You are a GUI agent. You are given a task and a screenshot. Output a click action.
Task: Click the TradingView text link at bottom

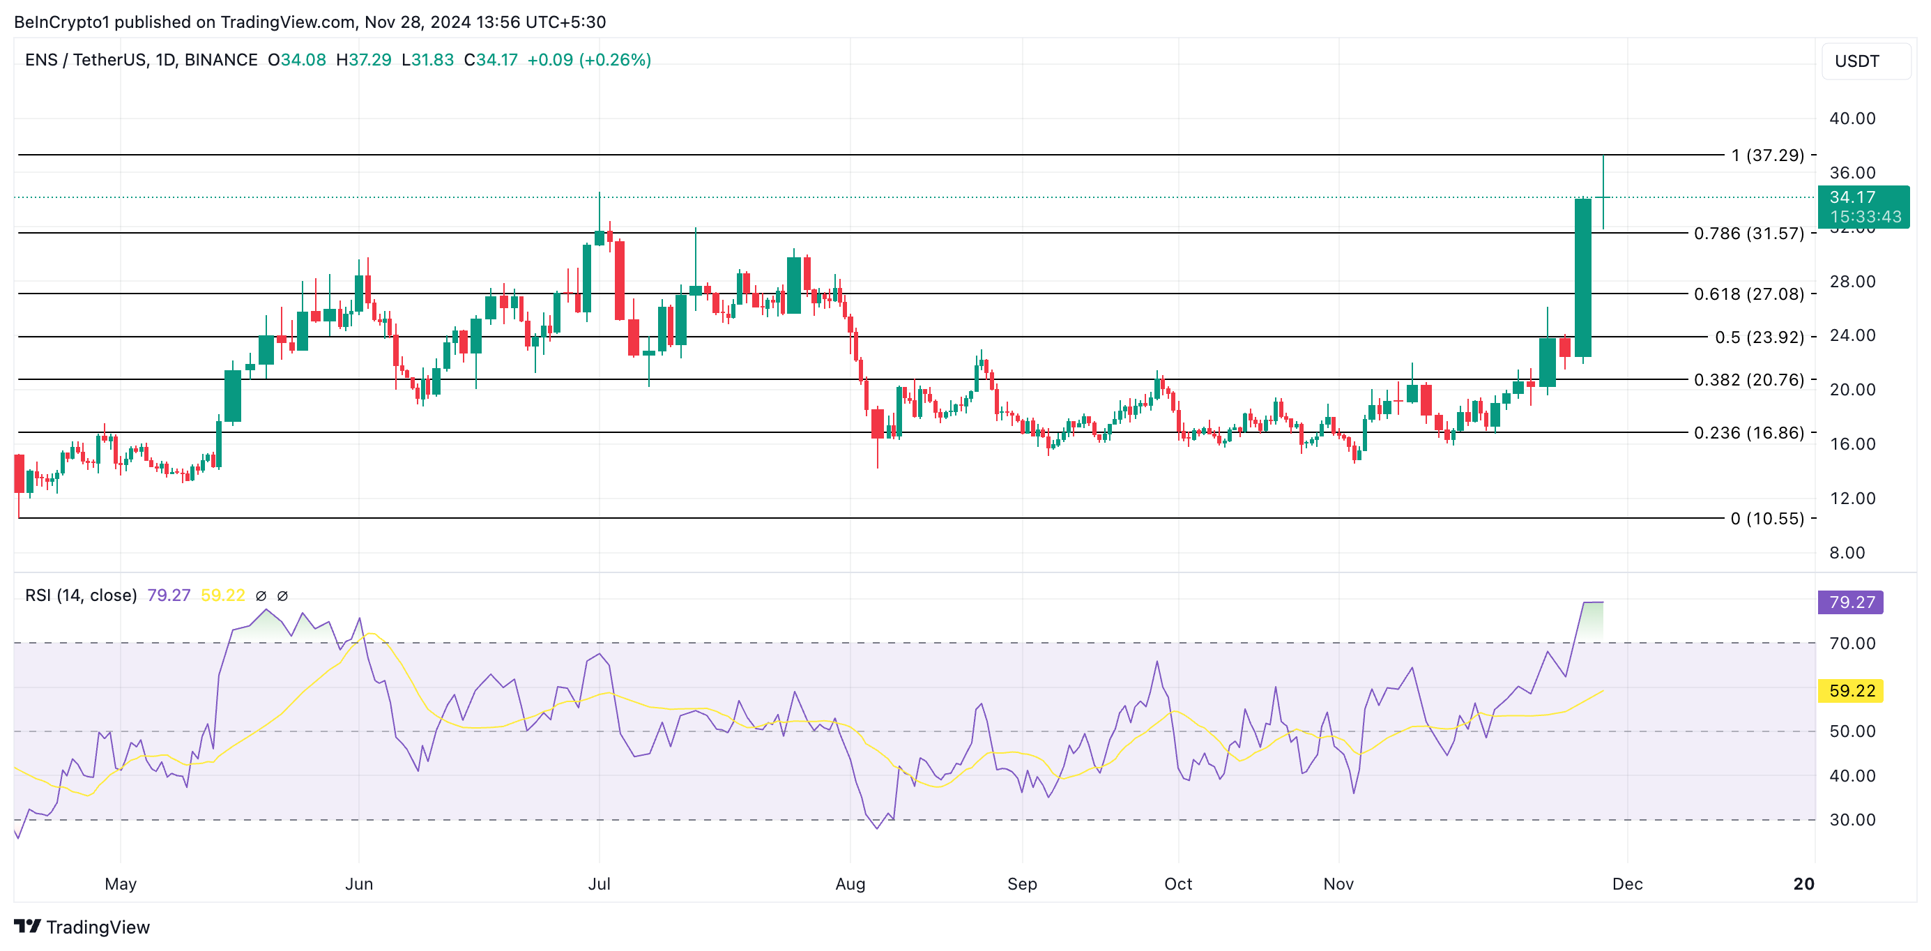pyautogui.click(x=98, y=927)
